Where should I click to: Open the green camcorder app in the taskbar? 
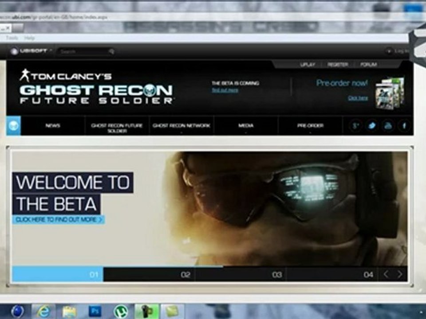pos(146,311)
